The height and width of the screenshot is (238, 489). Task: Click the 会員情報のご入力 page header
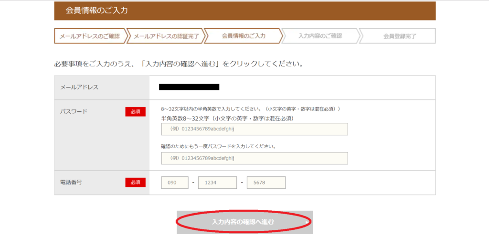click(x=245, y=11)
